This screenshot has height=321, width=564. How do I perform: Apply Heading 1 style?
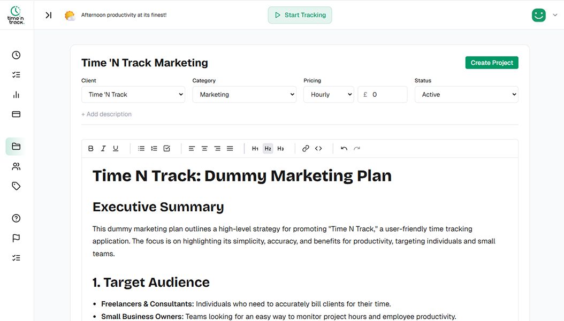click(x=255, y=148)
